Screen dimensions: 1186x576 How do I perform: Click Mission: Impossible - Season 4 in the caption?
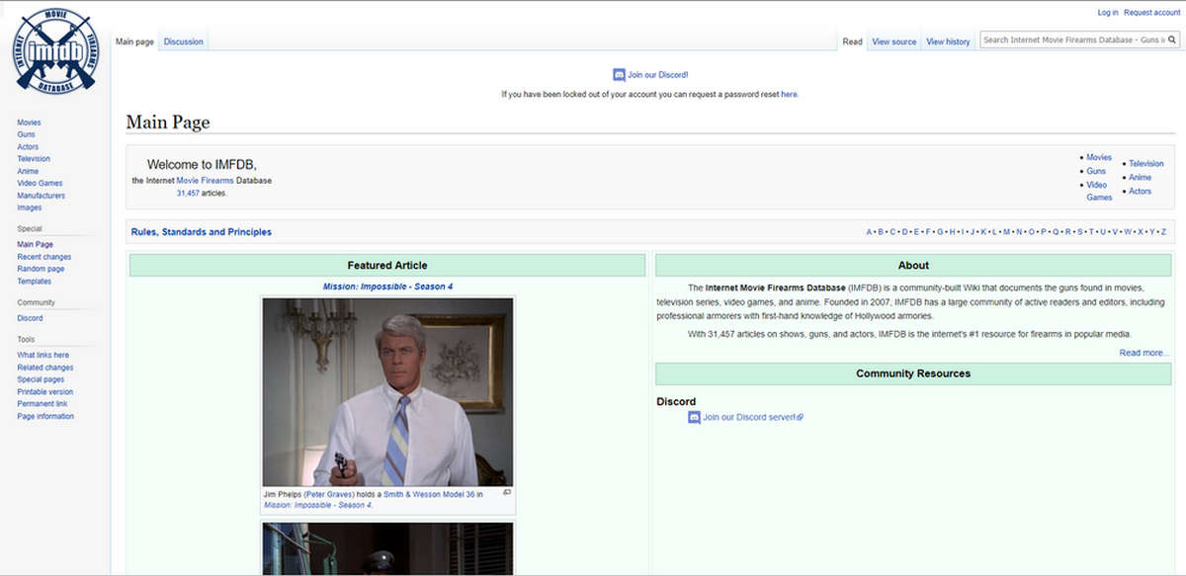[x=317, y=505]
